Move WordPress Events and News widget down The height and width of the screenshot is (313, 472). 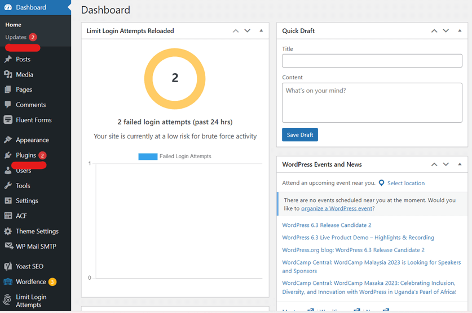pos(446,164)
